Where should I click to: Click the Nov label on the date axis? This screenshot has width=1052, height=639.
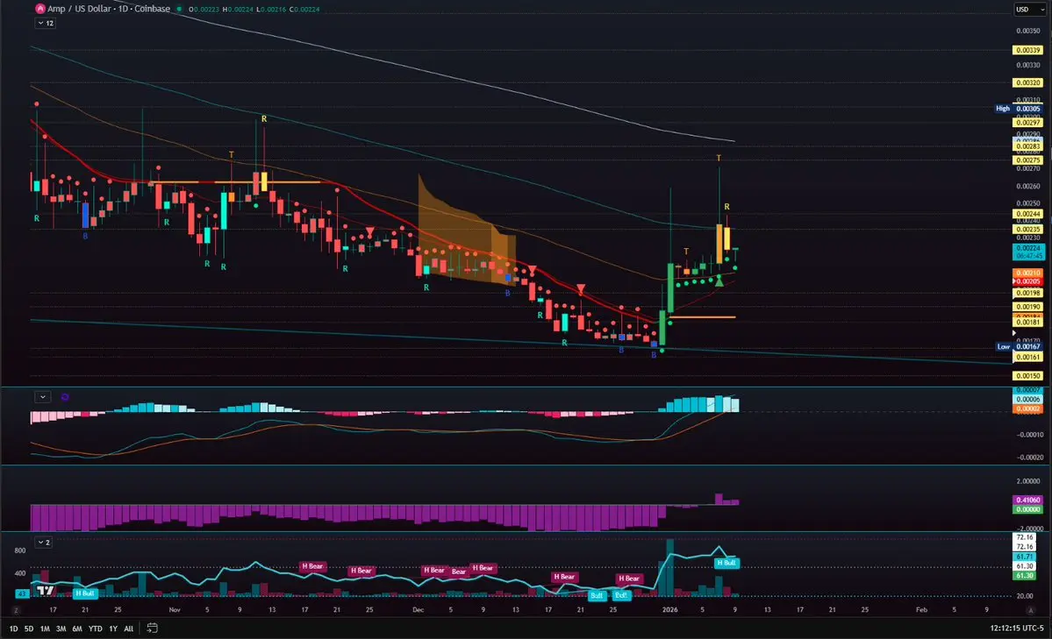pyautogui.click(x=175, y=610)
